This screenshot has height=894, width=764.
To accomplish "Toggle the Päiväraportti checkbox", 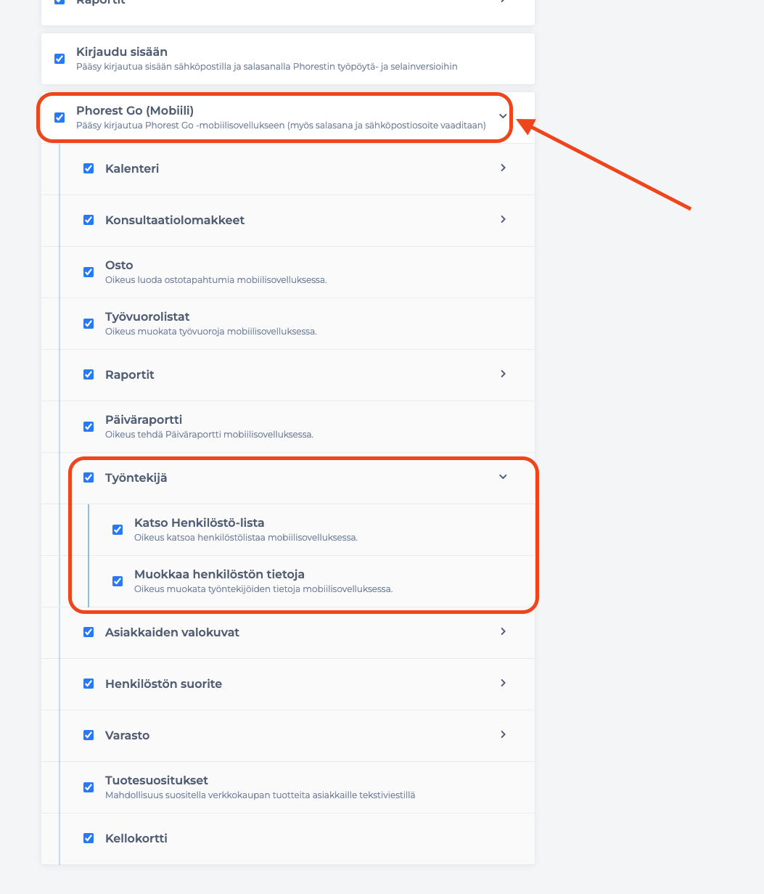I will click(x=89, y=427).
